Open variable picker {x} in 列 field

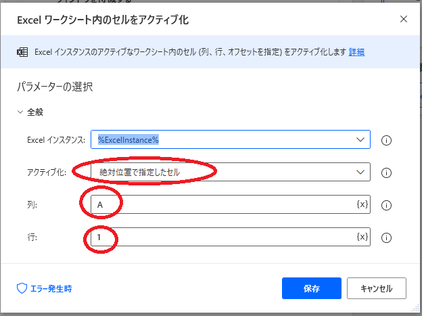pos(362,204)
